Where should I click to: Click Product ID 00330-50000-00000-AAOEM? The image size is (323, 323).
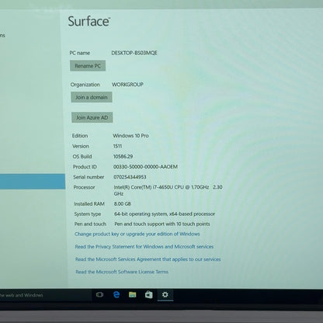(145, 167)
